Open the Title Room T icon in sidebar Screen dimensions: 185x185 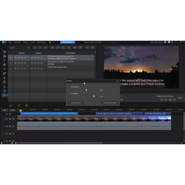[4, 61]
